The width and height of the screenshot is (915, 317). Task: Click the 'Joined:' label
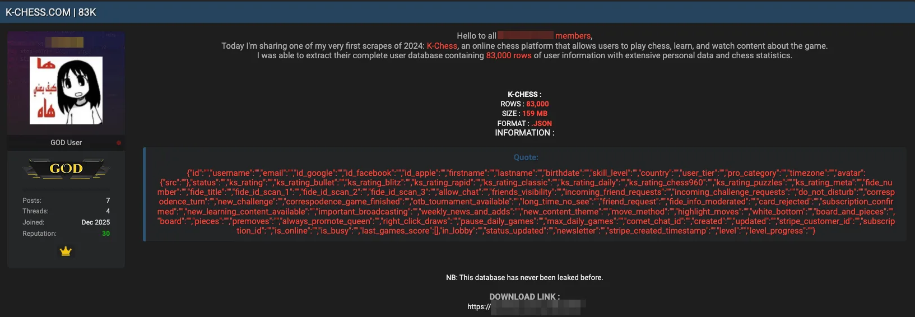pos(33,222)
